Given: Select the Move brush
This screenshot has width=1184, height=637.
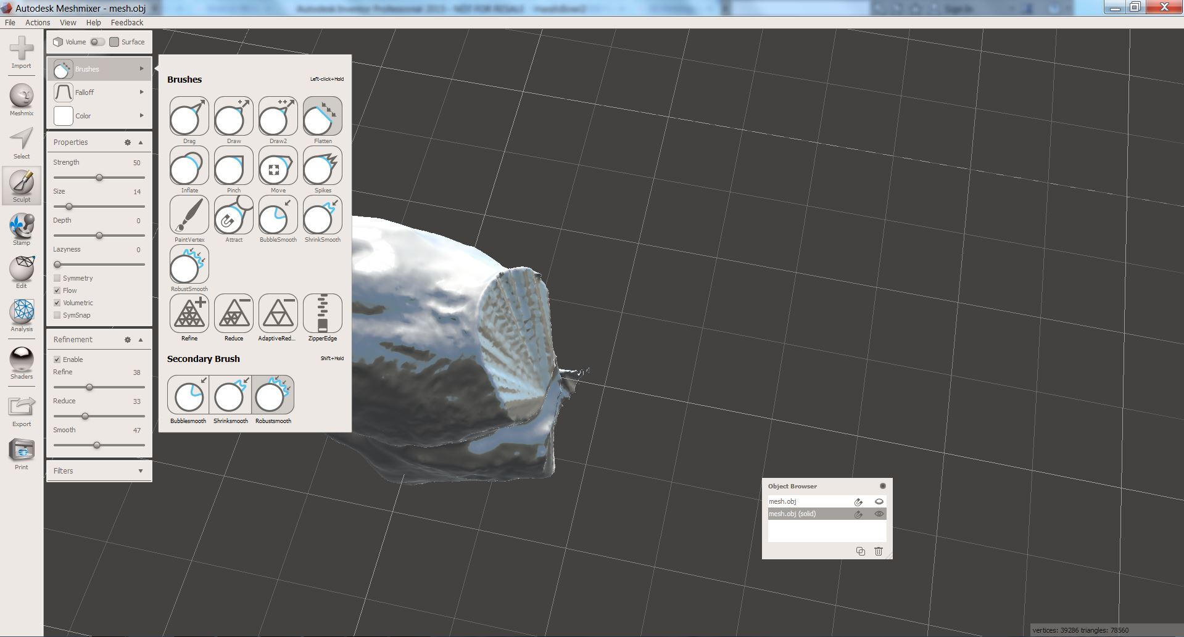Looking at the screenshot, I should click(278, 165).
